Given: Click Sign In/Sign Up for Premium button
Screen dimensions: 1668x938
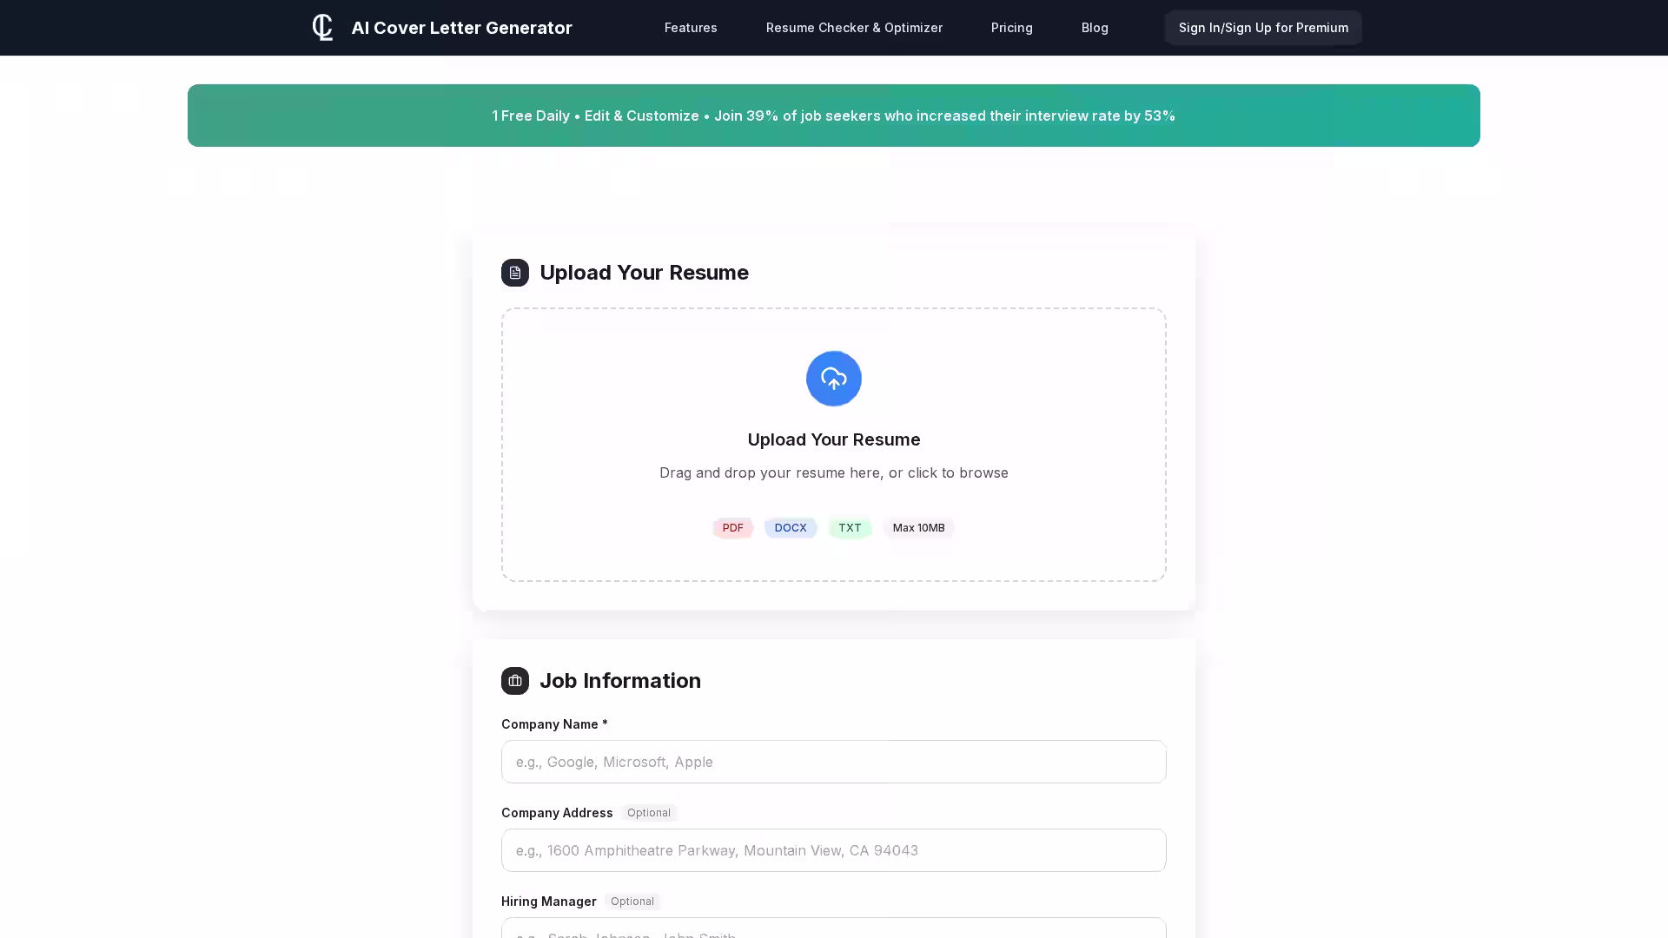Looking at the screenshot, I should pyautogui.click(x=1262, y=28).
